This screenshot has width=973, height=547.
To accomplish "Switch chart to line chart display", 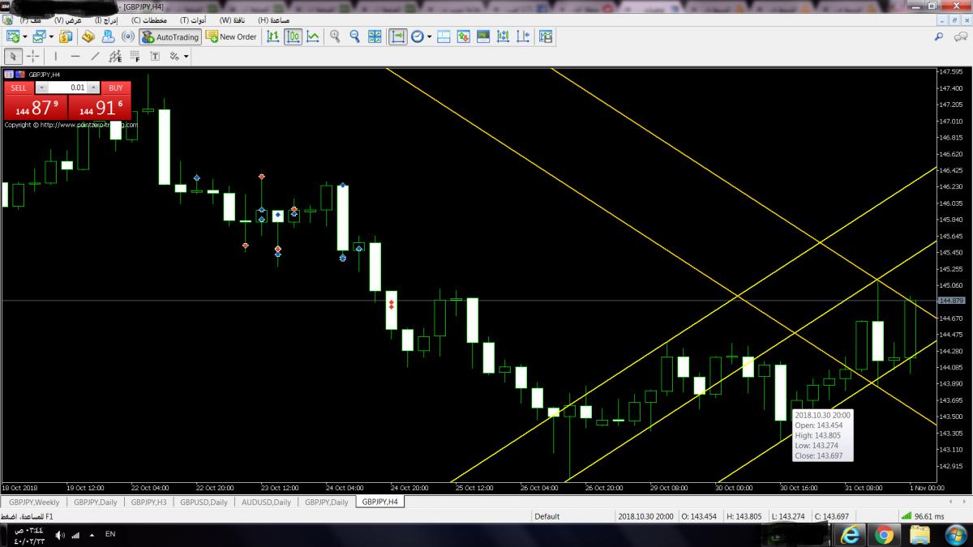I will click(313, 36).
